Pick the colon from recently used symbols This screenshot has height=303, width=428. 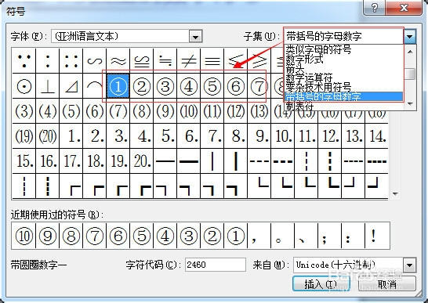(x=354, y=236)
